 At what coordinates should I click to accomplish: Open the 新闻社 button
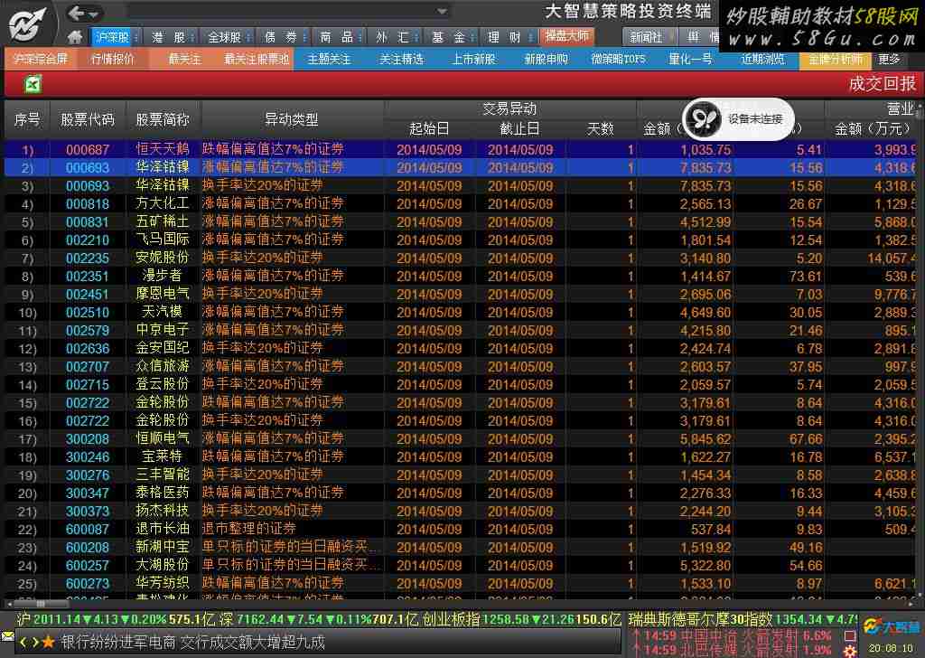click(x=646, y=37)
